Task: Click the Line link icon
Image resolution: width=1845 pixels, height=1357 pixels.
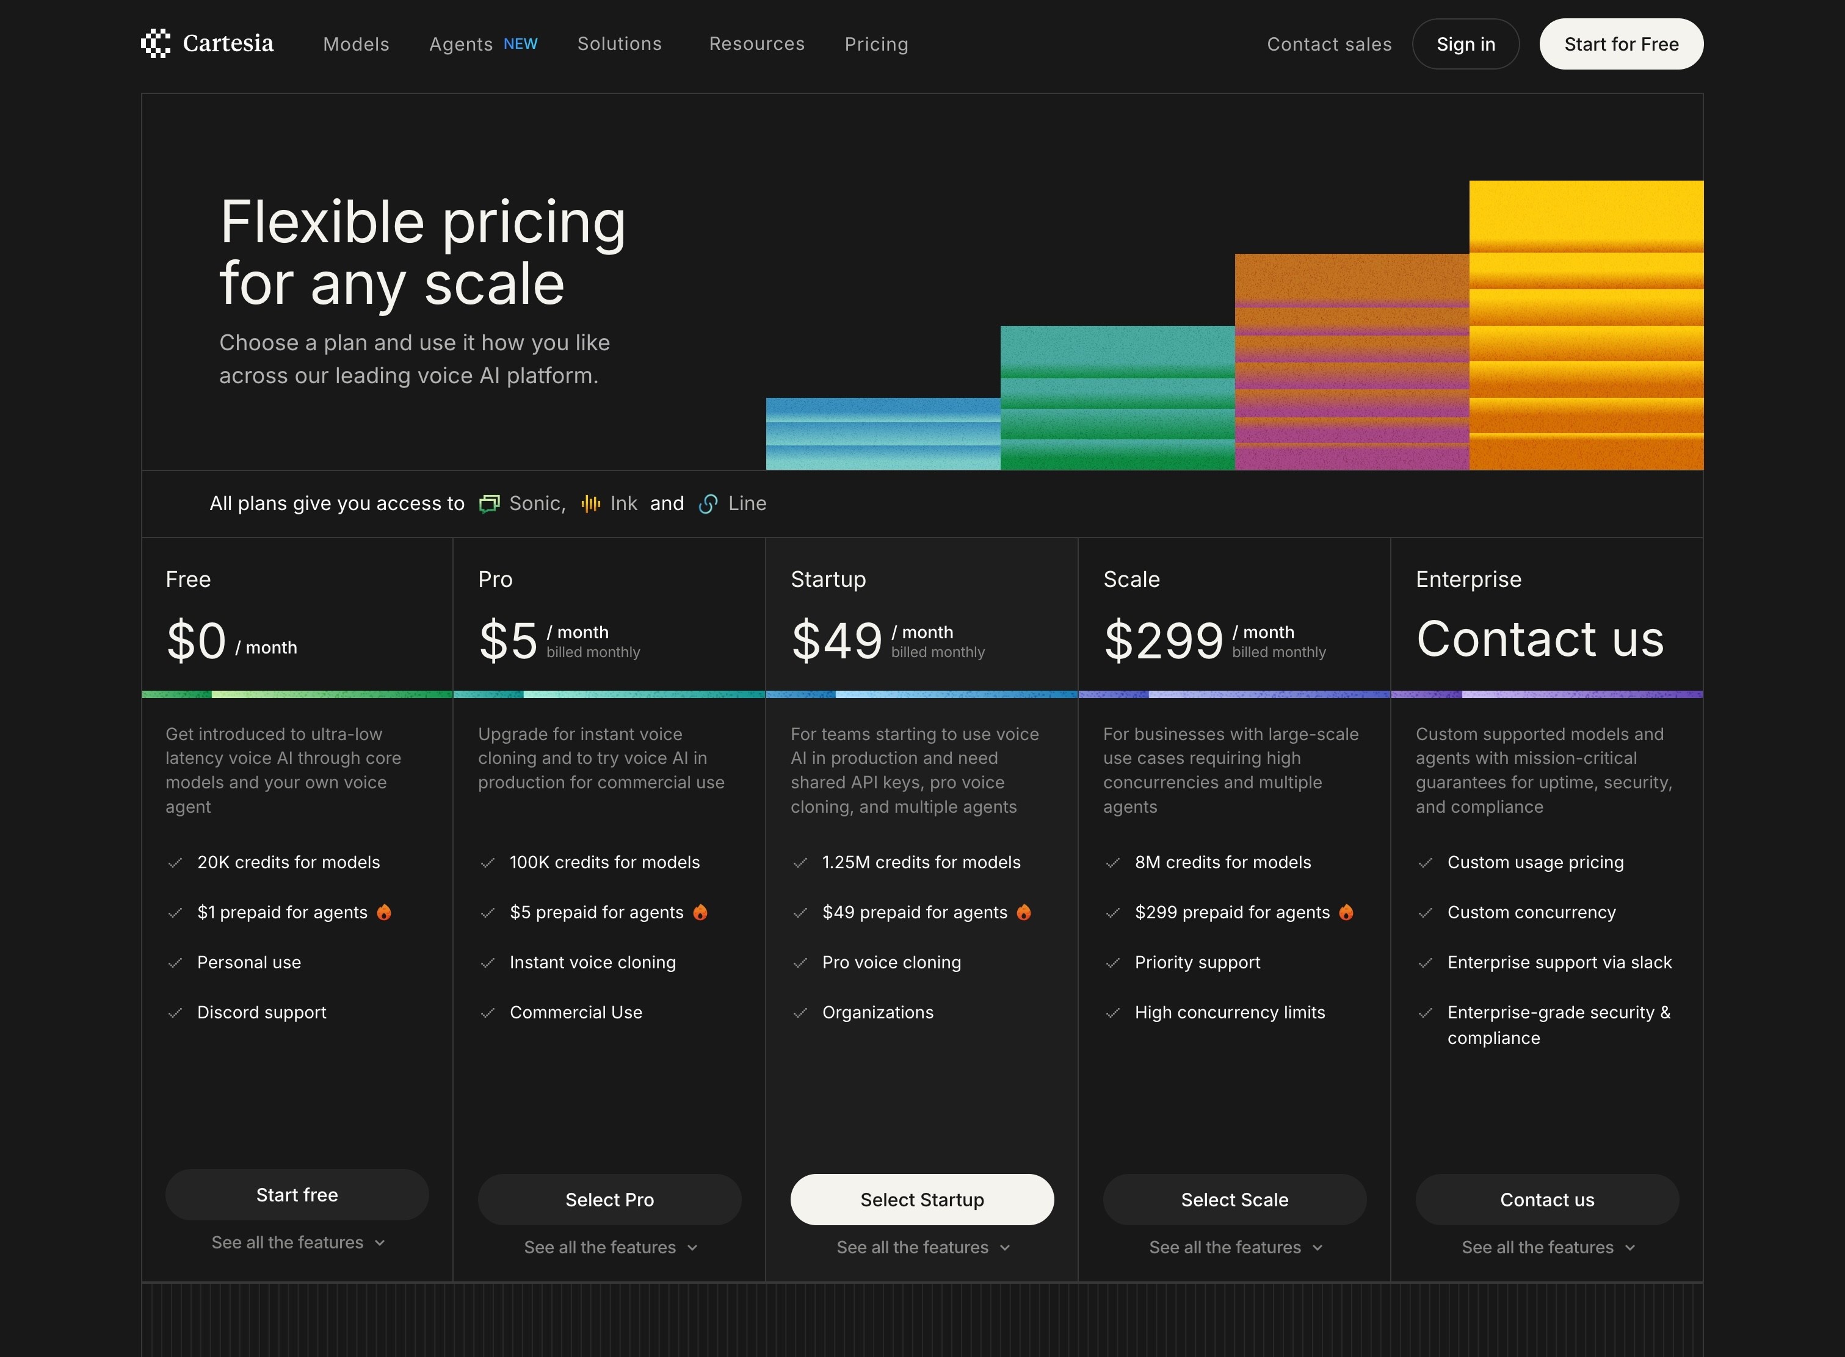Action: [x=708, y=503]
